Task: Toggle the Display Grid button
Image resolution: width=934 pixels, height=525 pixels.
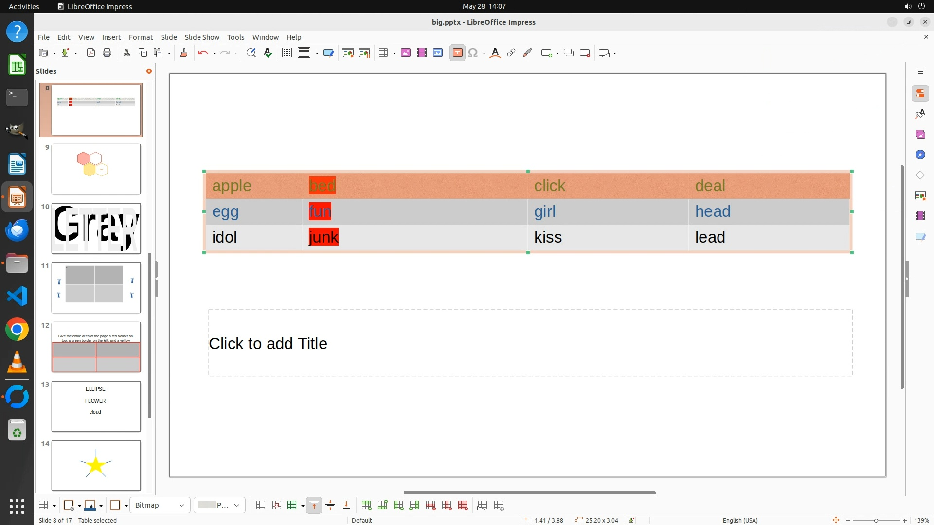Action: click(287, 53)
